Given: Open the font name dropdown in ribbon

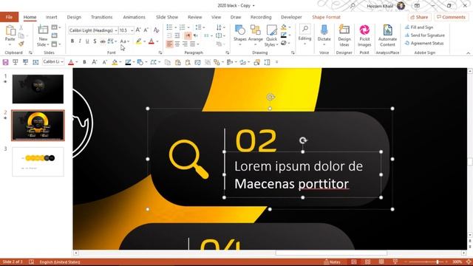Looking at the screenshot, I should 116,30.
